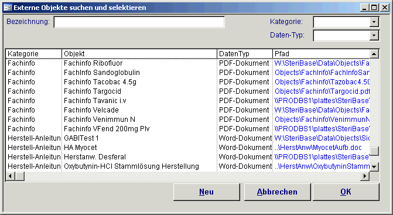
Task: Select the Herstanw. Desferal row
Action: [188, 157]
